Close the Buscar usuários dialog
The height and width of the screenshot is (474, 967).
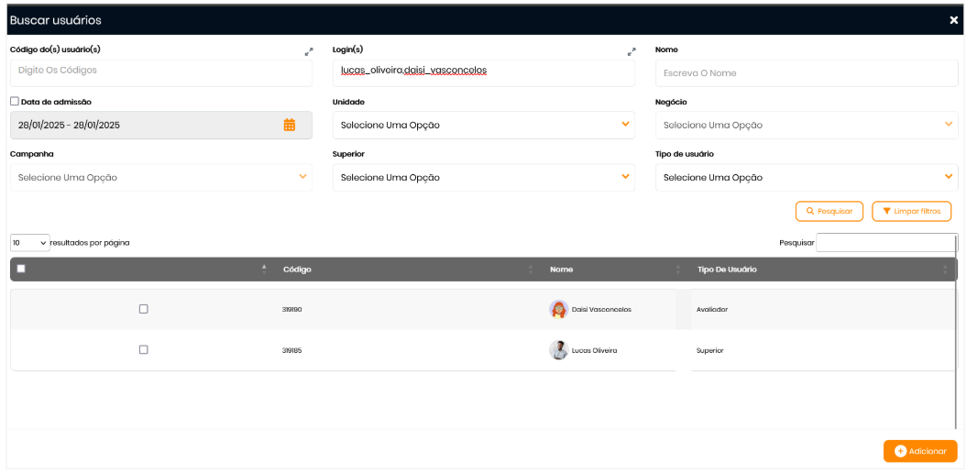pos(953,20)
